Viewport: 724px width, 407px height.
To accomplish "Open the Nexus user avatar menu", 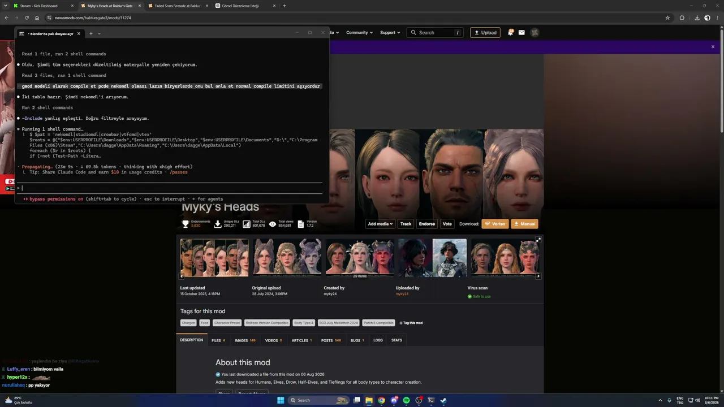I will (x=535, y=33).
